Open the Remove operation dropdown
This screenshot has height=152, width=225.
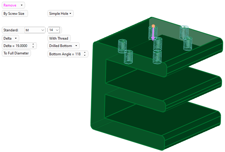coord(13,5)
